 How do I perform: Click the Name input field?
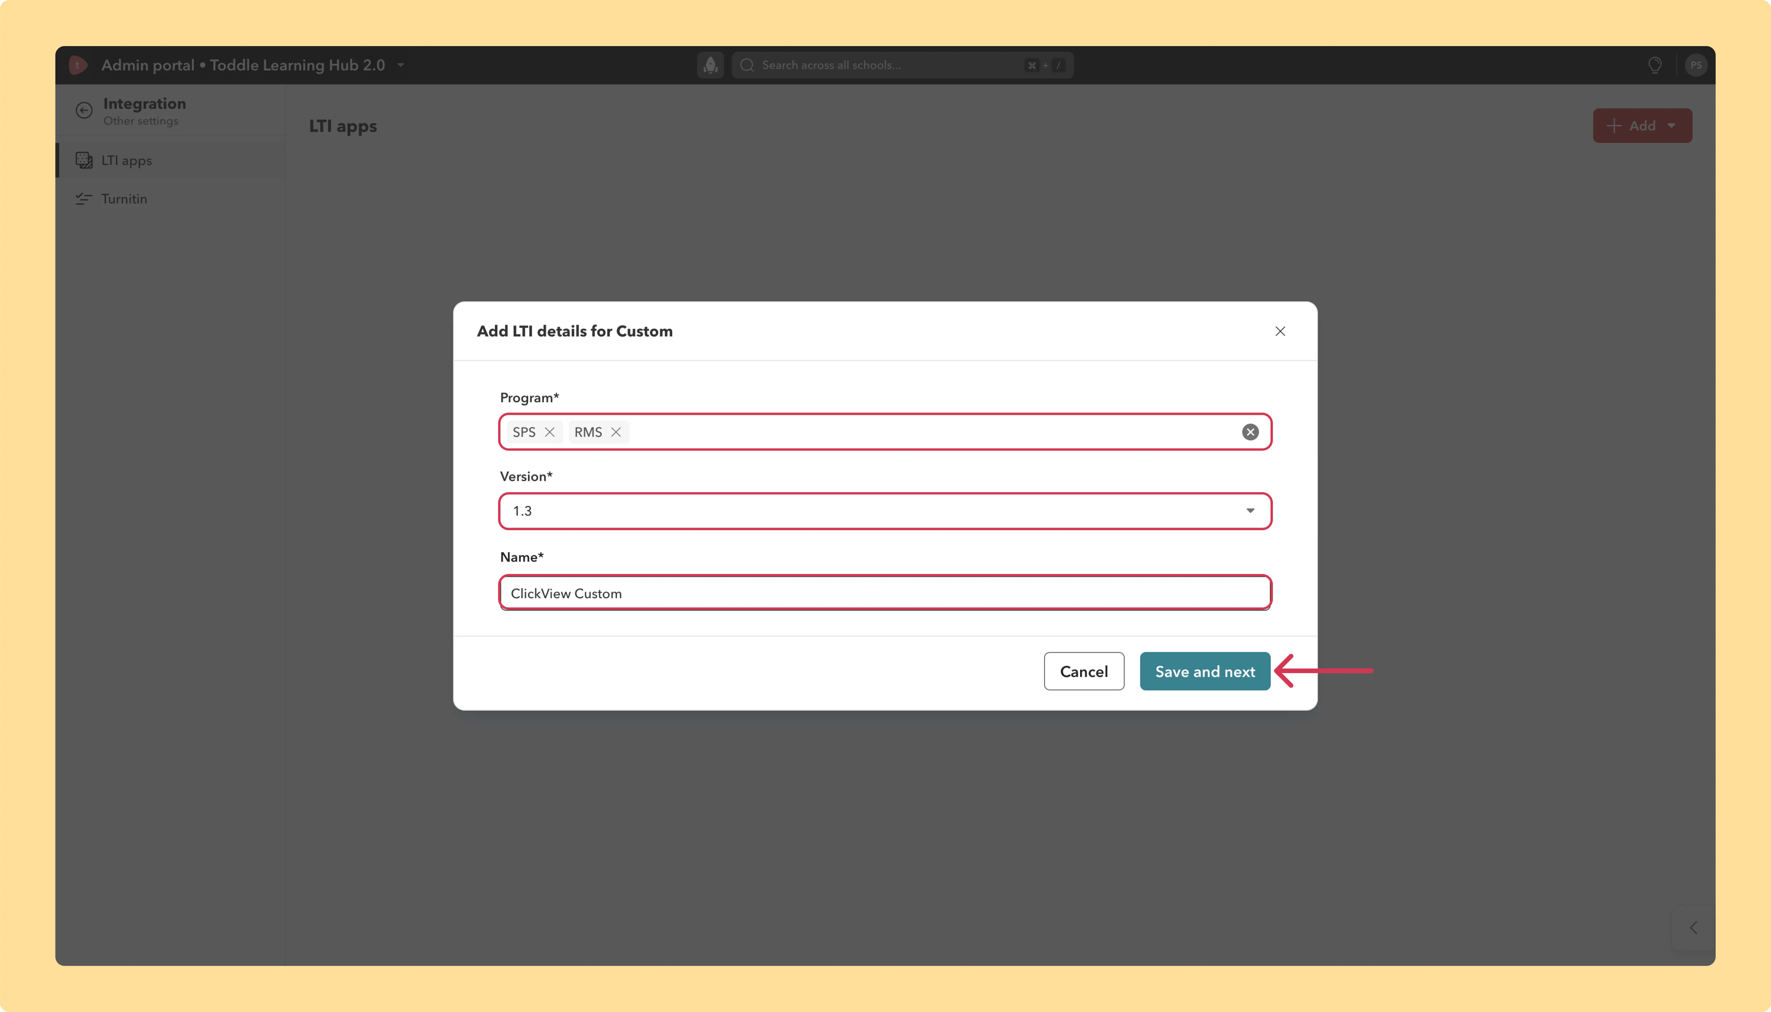pos(885,593)
